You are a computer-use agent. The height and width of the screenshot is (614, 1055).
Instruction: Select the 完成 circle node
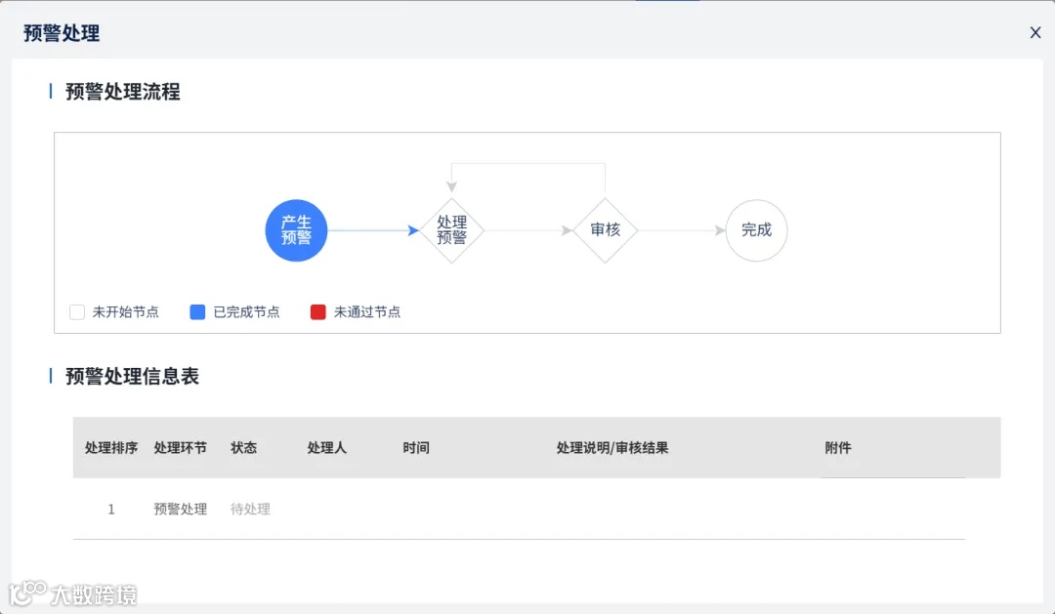point(756,230)
